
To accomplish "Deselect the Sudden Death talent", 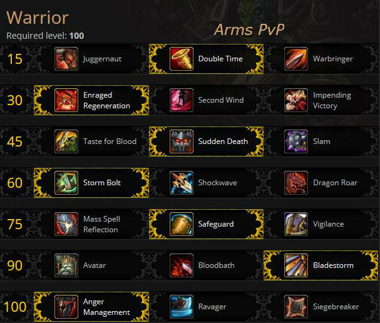I will (206, 141).
